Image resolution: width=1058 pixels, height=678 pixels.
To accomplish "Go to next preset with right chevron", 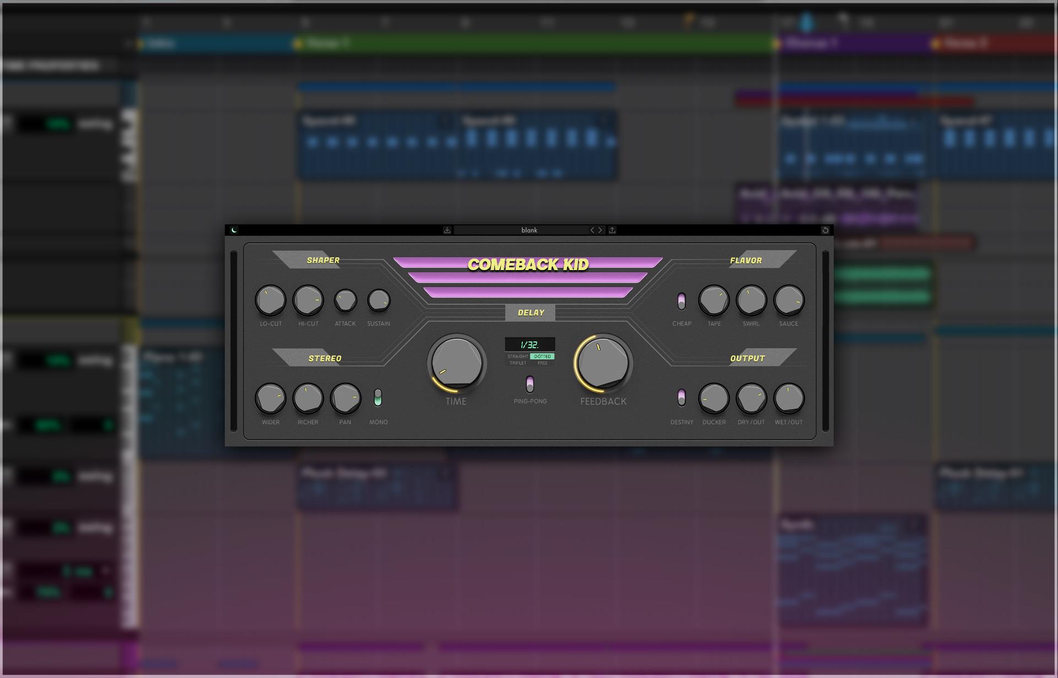I will (x=600, y=230).
